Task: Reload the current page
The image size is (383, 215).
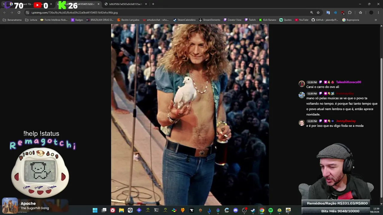Action: pos(19,13)
